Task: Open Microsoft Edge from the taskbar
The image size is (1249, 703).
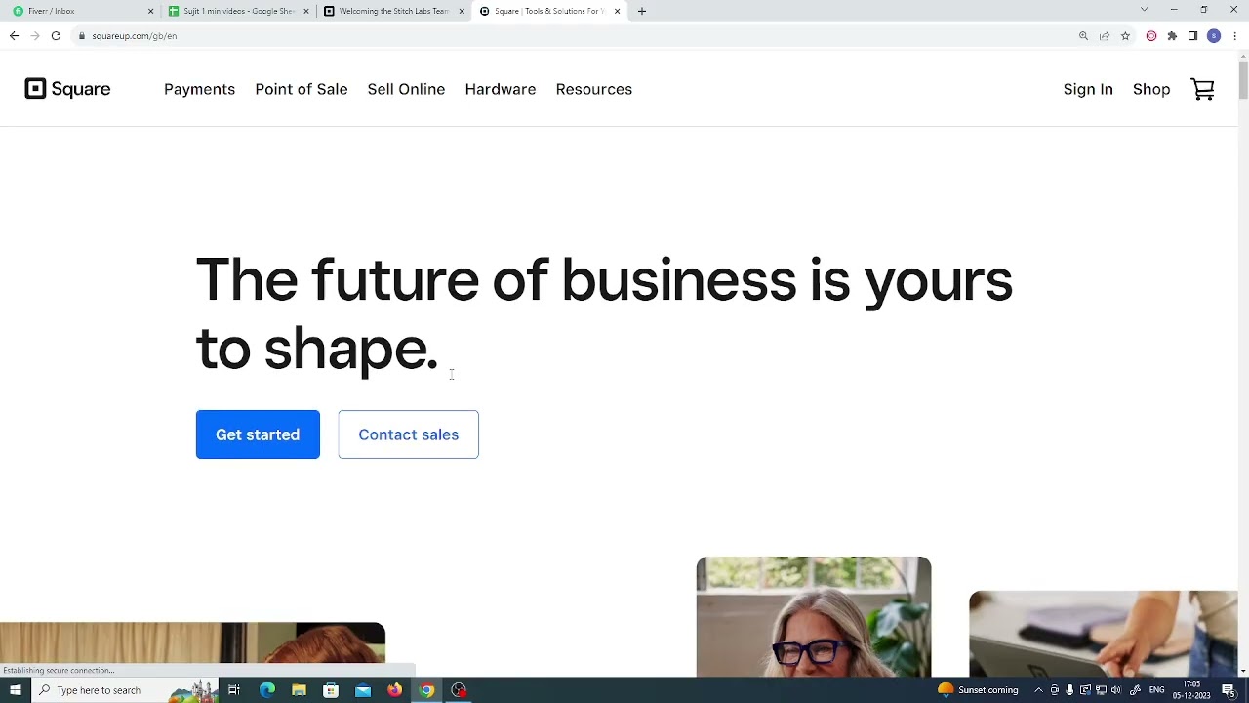Action: (x=266, y=690)
